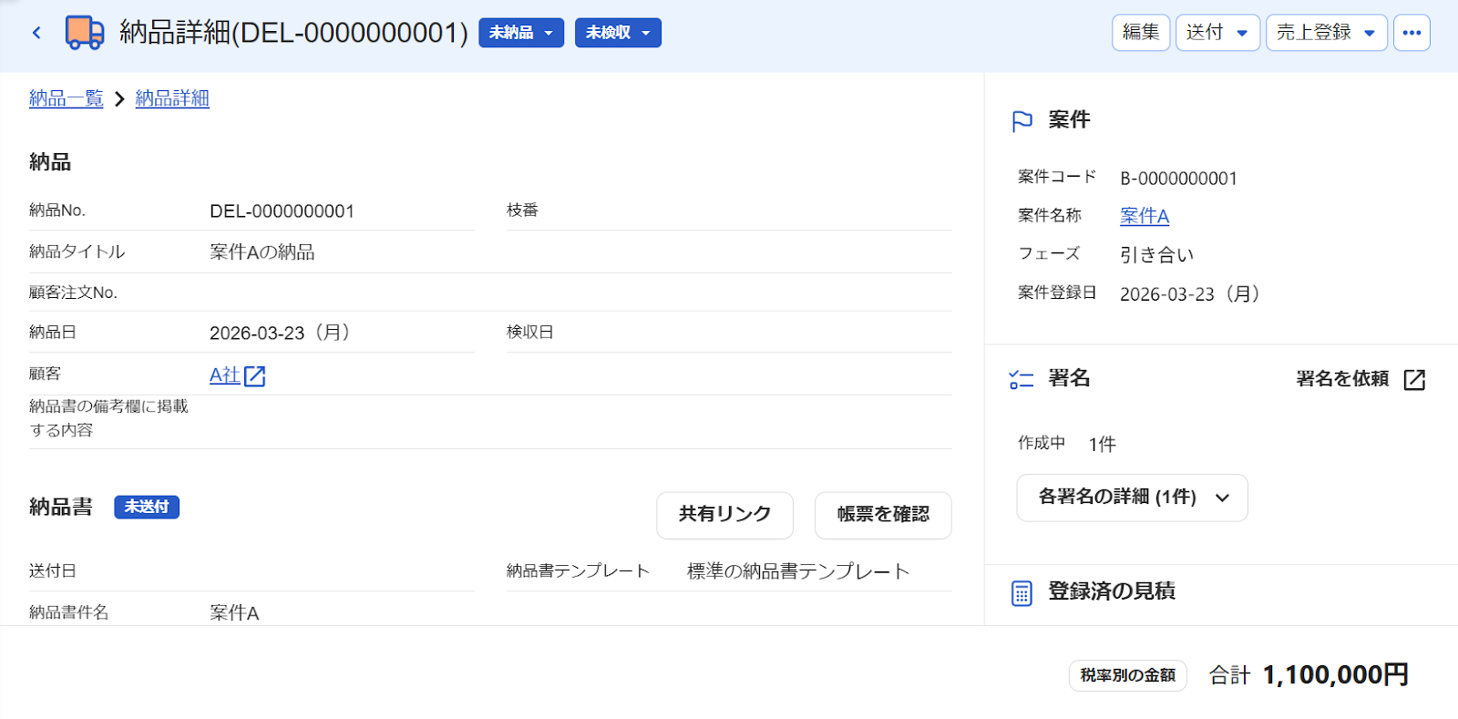Open the three-dot more options menu
Viewport: 1458px width, 719px height.
pyautogui.click(x=1412, y=33)
